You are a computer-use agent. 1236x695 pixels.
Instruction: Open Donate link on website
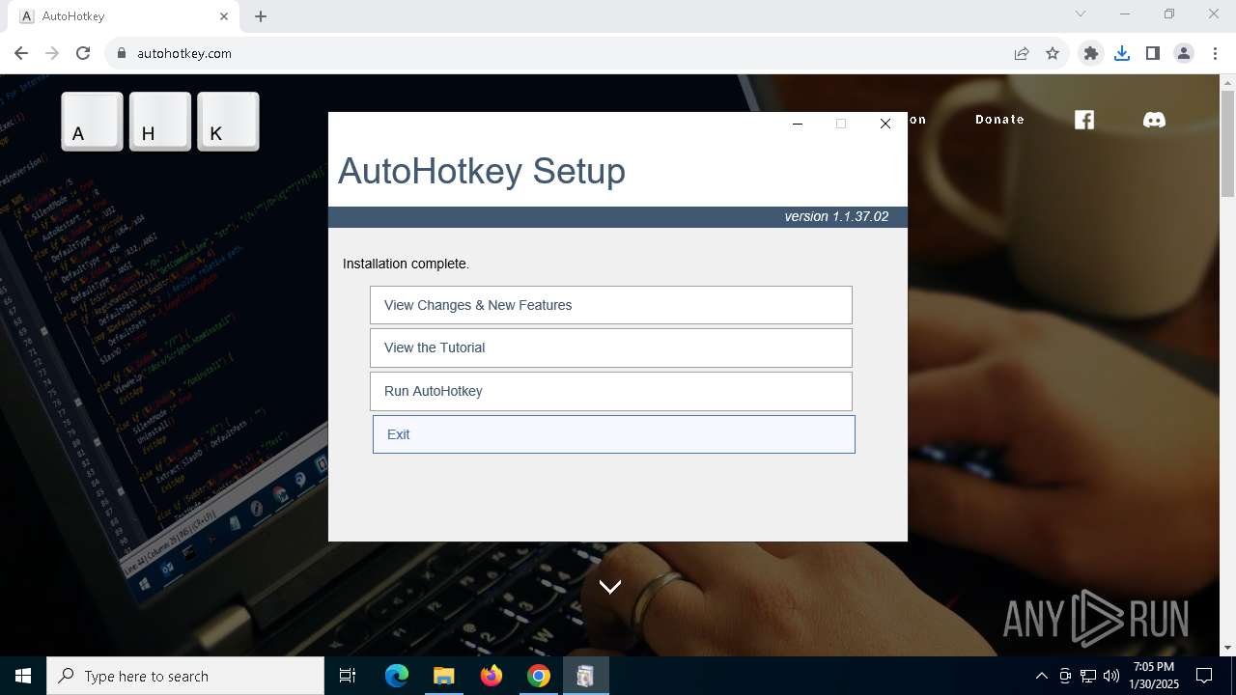[x=999, y=120]
